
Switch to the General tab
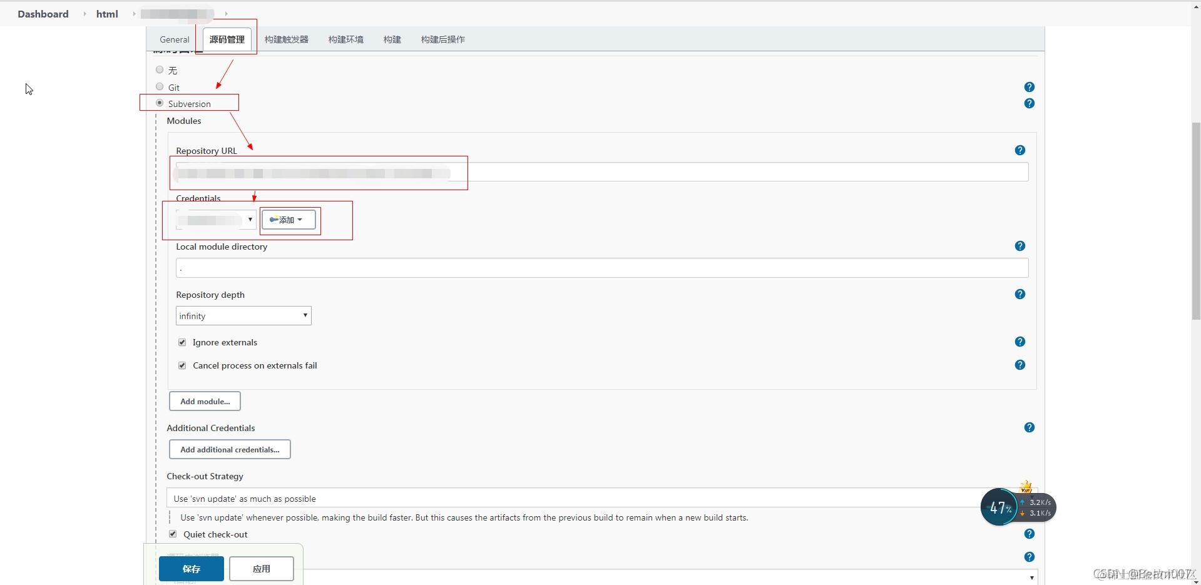[x=174, y=39]
